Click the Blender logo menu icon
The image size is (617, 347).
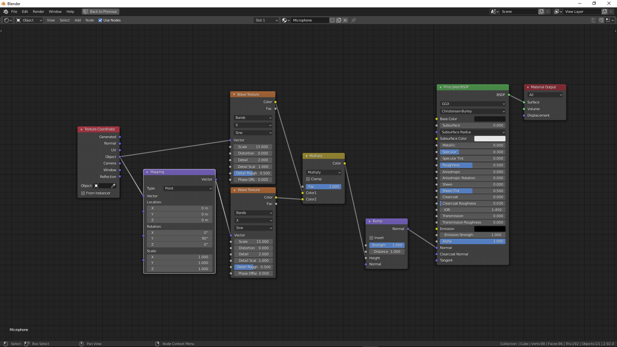tap(5, 12)
